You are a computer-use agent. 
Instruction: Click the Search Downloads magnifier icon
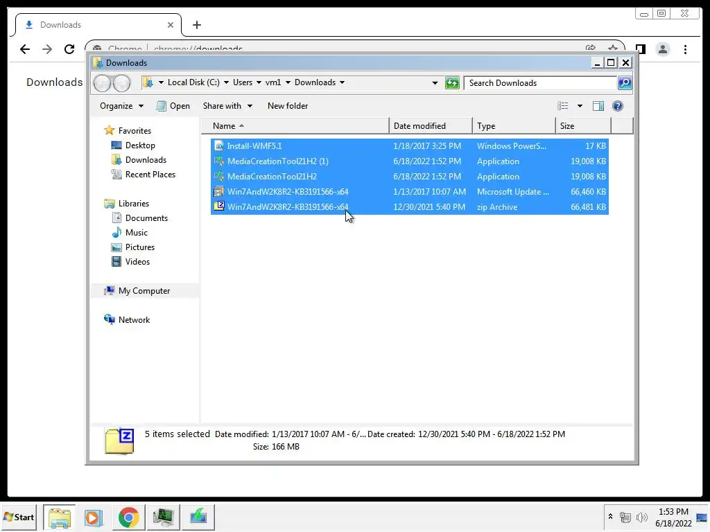(x=625, y=83)
